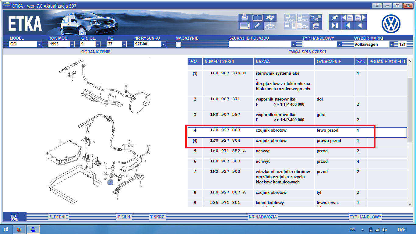Click the pushpin icon

point(335,18)
